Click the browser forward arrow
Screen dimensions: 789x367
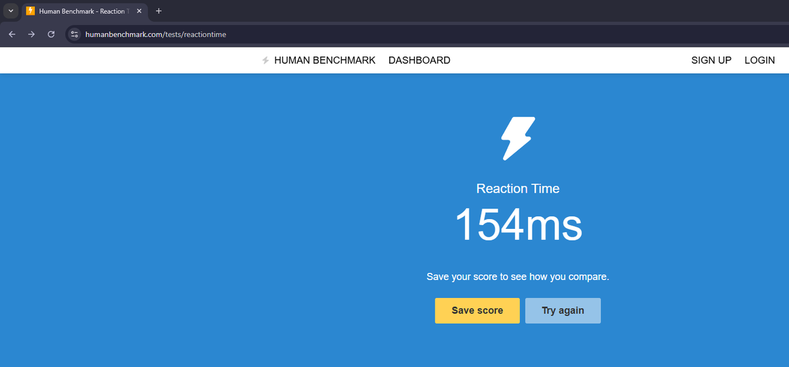[x=31, y=34]
